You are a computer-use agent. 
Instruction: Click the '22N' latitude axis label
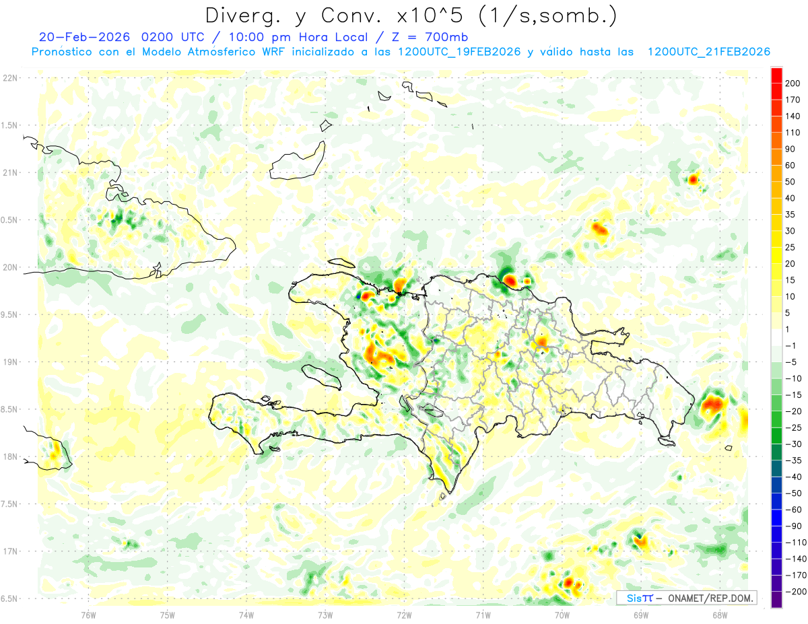pos(9,78)
